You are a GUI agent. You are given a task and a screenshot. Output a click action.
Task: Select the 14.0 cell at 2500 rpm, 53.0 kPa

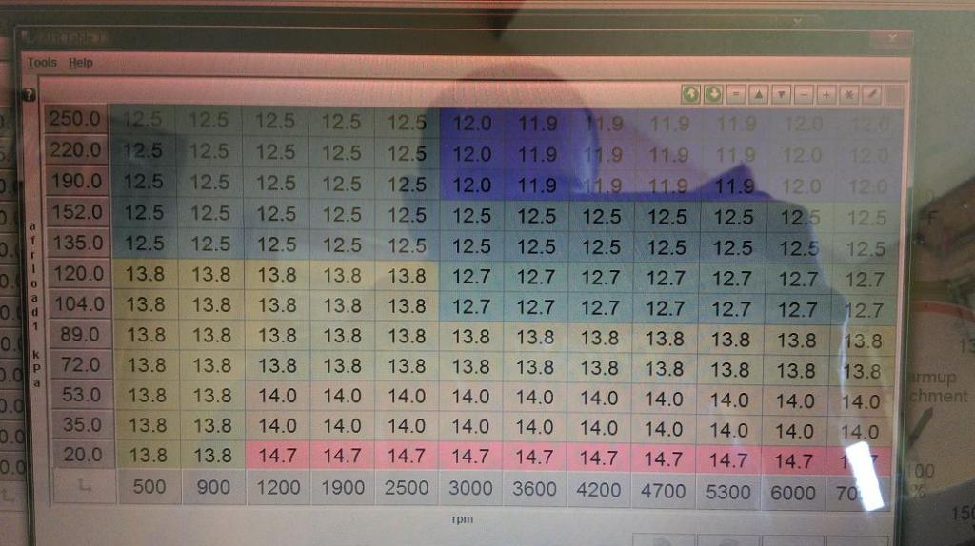pyautogui.click(x=407, y=397)
